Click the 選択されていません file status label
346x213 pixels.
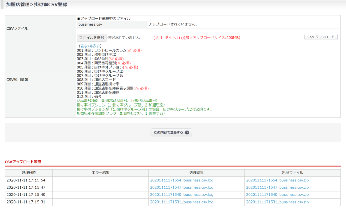[x=124, y=37]
